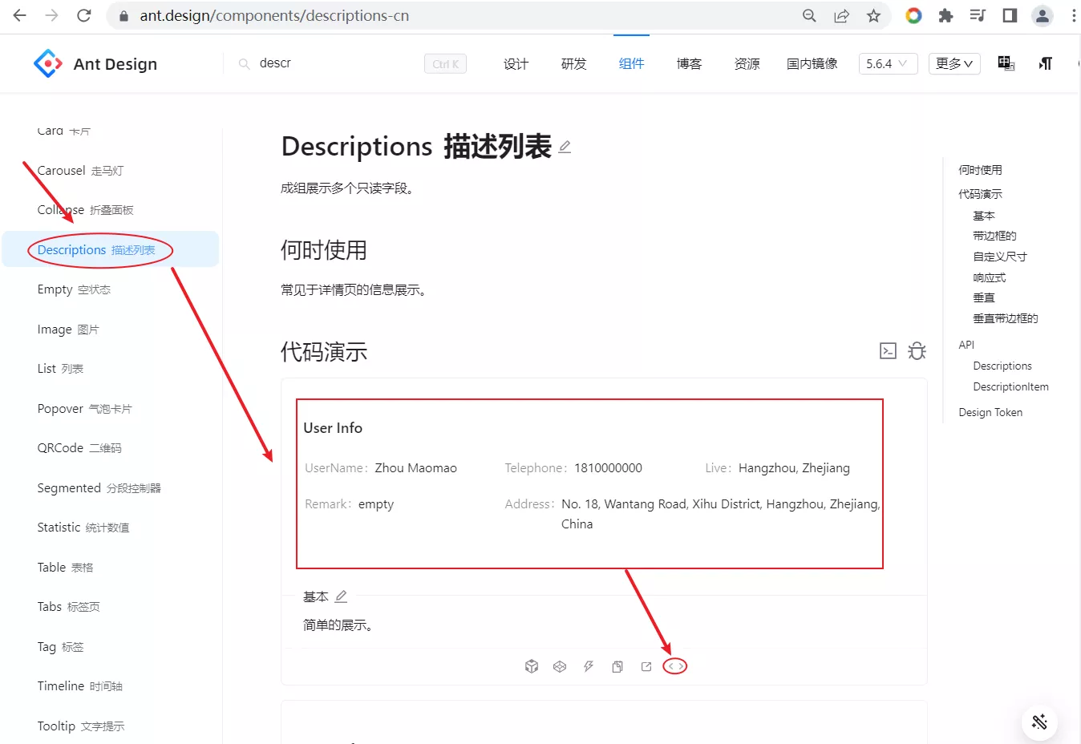Screen dimensions: 1081x744
Task: Open the browser extensions puzzle icon
Action: pyautogui.click(x=945, y=15)
